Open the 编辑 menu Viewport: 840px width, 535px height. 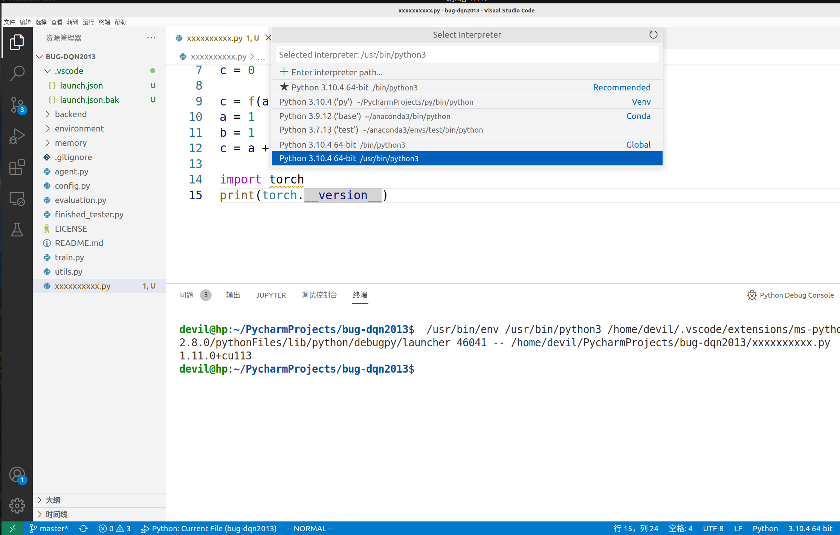pos(25,22)
